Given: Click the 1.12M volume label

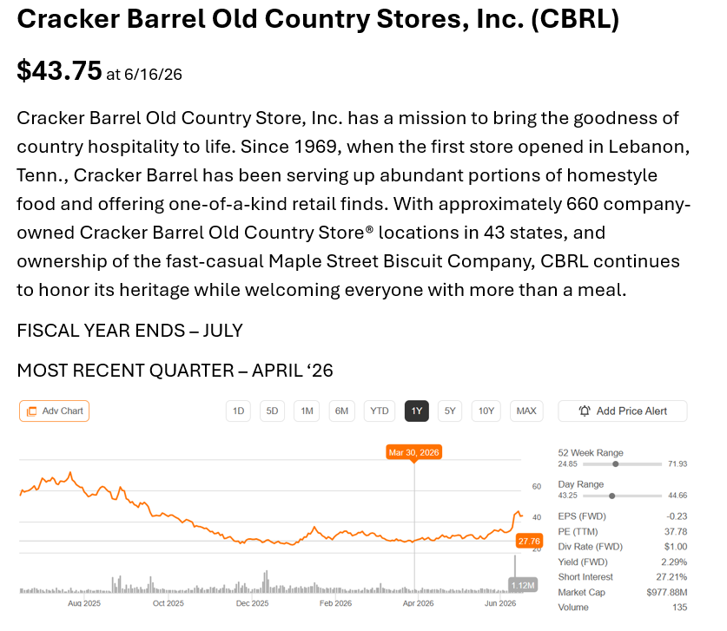Looking at the screenshot, I should (523, 585).
